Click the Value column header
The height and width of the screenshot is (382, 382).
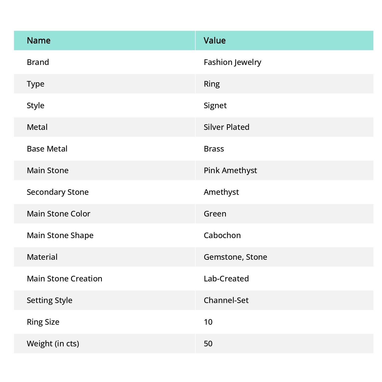click(214, 40)
